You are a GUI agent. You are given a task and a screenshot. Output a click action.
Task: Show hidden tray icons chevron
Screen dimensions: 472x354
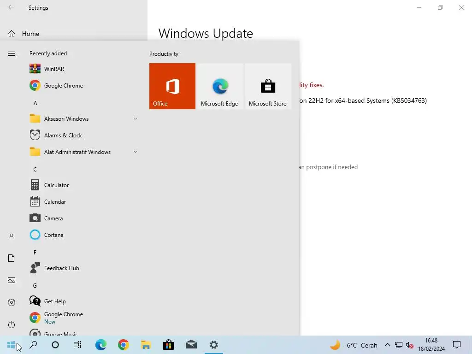point(388,345)
